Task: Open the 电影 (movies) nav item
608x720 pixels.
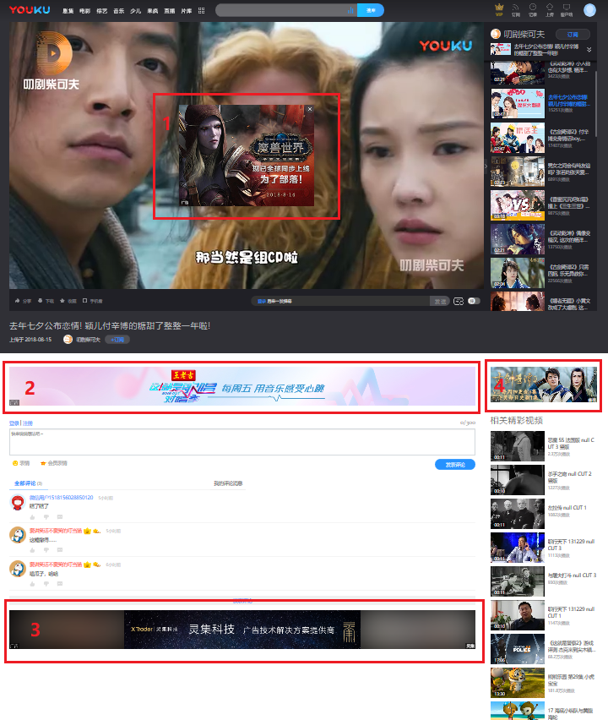Action: [x=85, y=11]
